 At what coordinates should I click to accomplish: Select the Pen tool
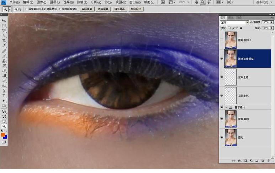pyautogui.click(x=4, y=91)
